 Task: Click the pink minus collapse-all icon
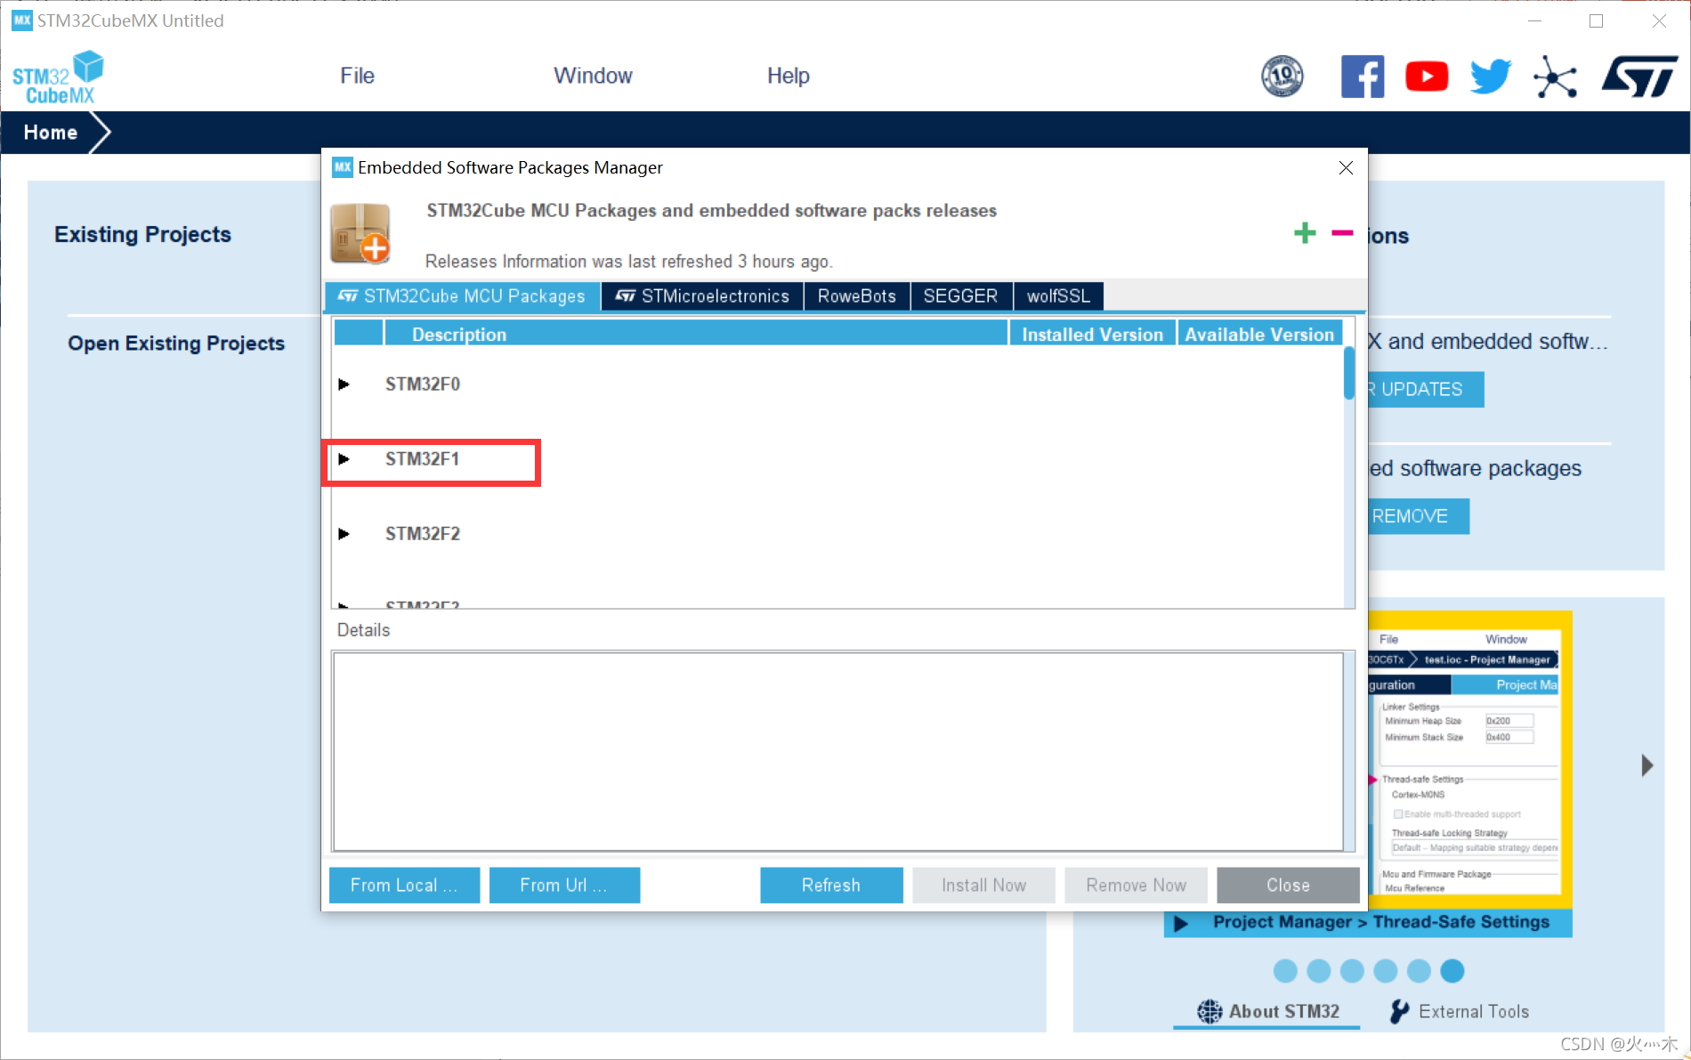click(1342, 233)
